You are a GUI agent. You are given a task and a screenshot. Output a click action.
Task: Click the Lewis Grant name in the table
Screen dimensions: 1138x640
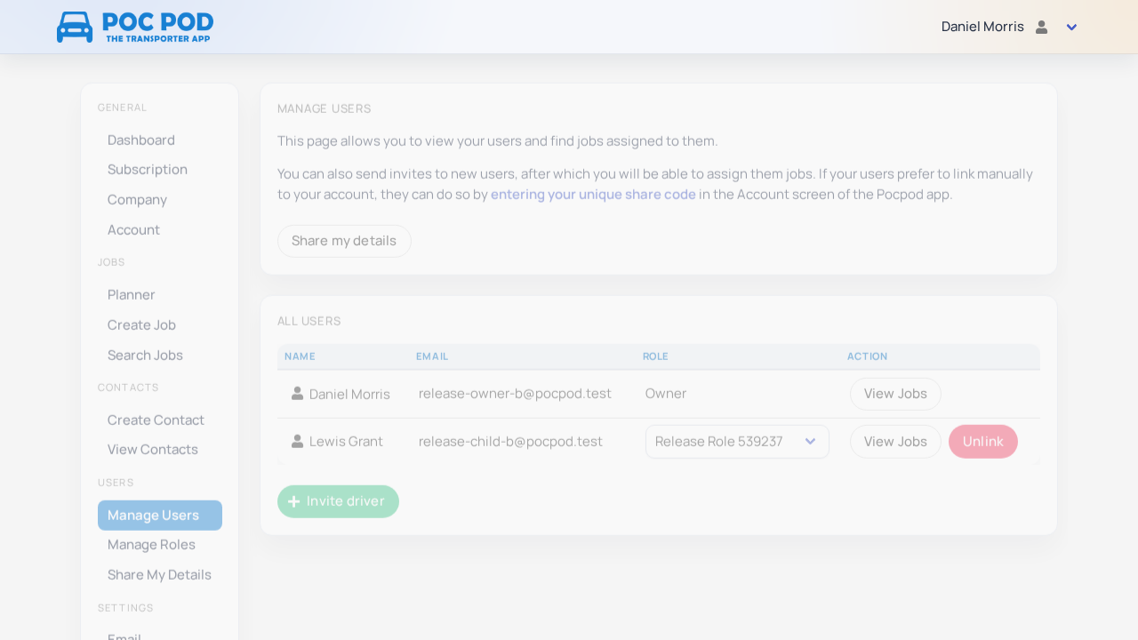coord(346,441)
